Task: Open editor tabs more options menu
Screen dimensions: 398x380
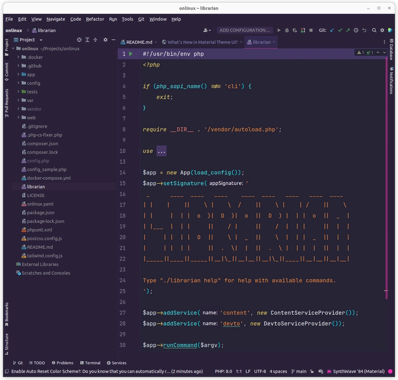Action: tap(384, 42)
